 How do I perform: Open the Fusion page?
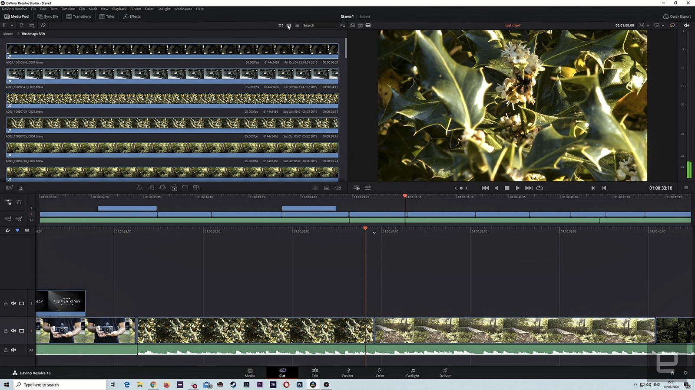point(347,373)
